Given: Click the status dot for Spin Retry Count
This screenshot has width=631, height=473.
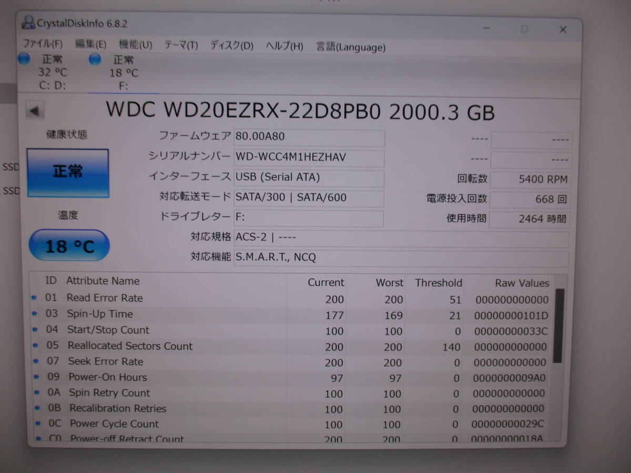Looking at the screenshot, I should coord(37,392).
